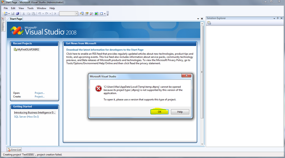Close the Solution Explorer panel

pyautogui.click(x=282, y=18)
